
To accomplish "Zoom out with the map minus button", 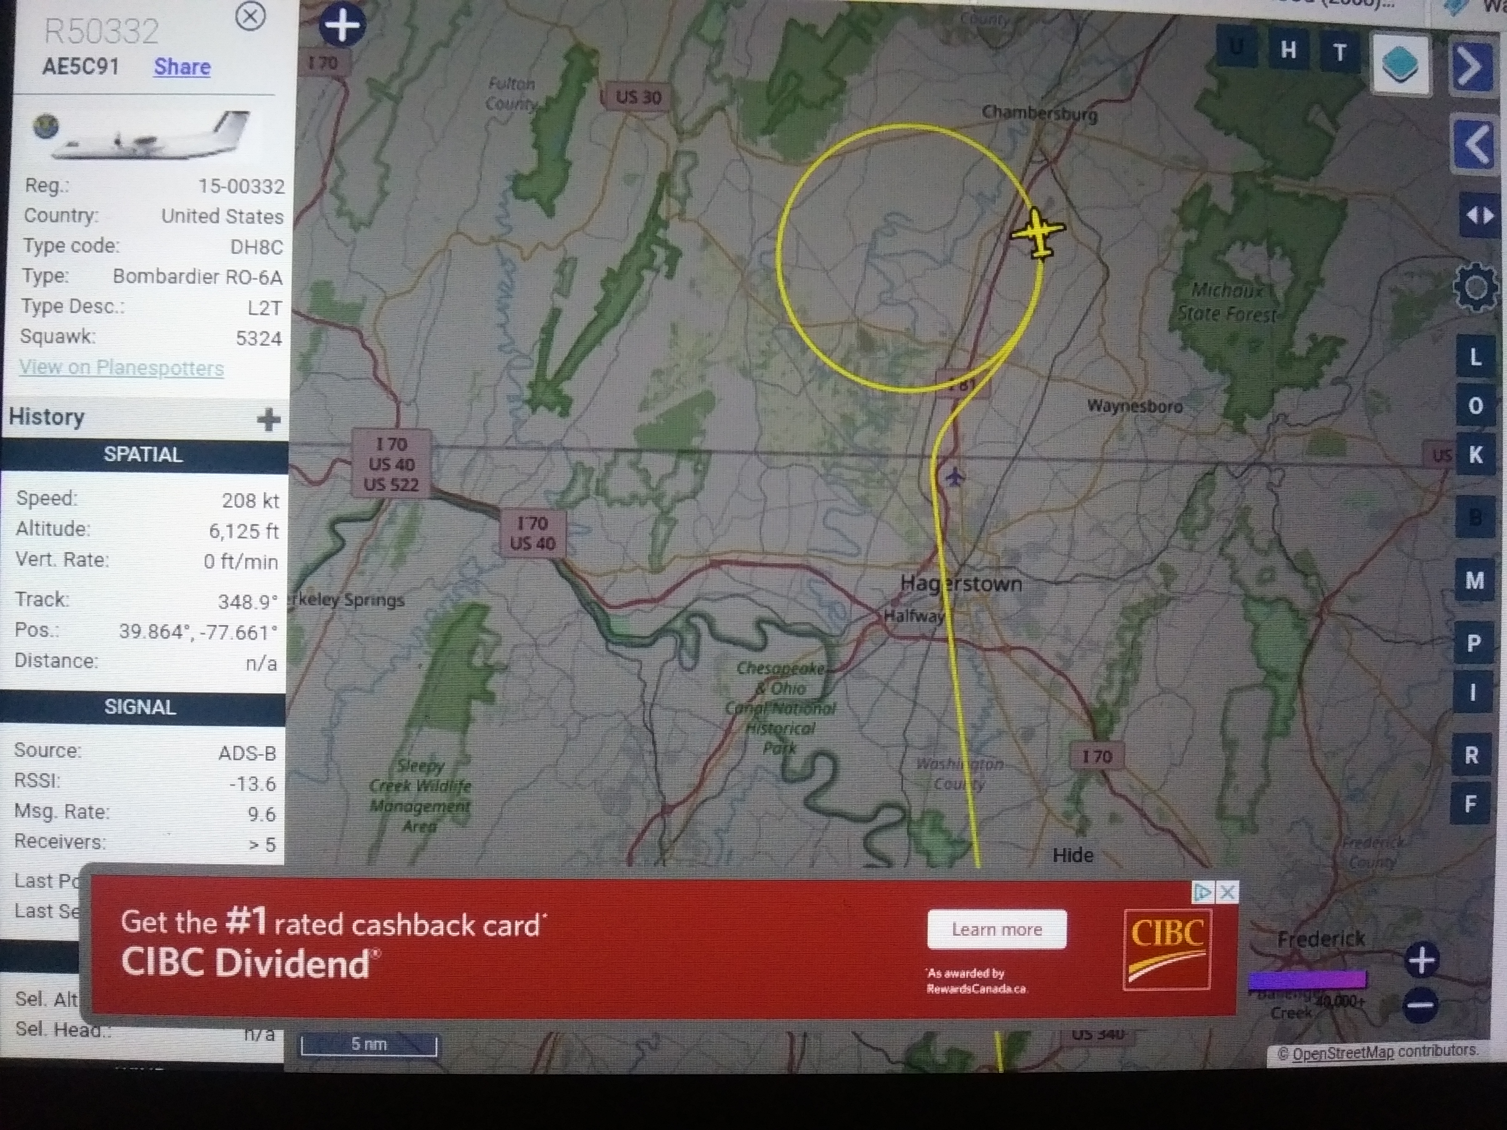I will pyautogui.click(x=1421, y=1004).
